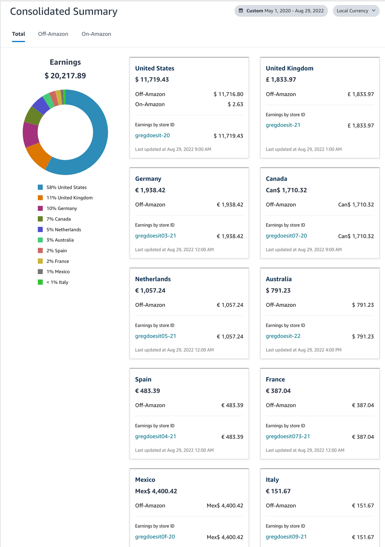Screen dimensions: 385x547
Task: Switch to the On-Amazon tab
Action: [x=96, y=34]
